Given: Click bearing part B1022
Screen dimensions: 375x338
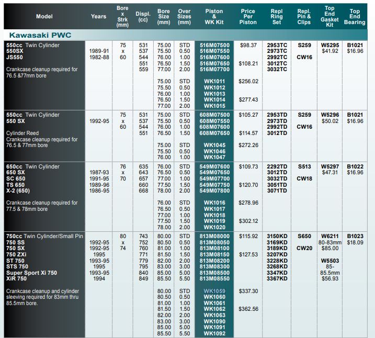Looking at the screenshot, I should [x=355, y=166].
